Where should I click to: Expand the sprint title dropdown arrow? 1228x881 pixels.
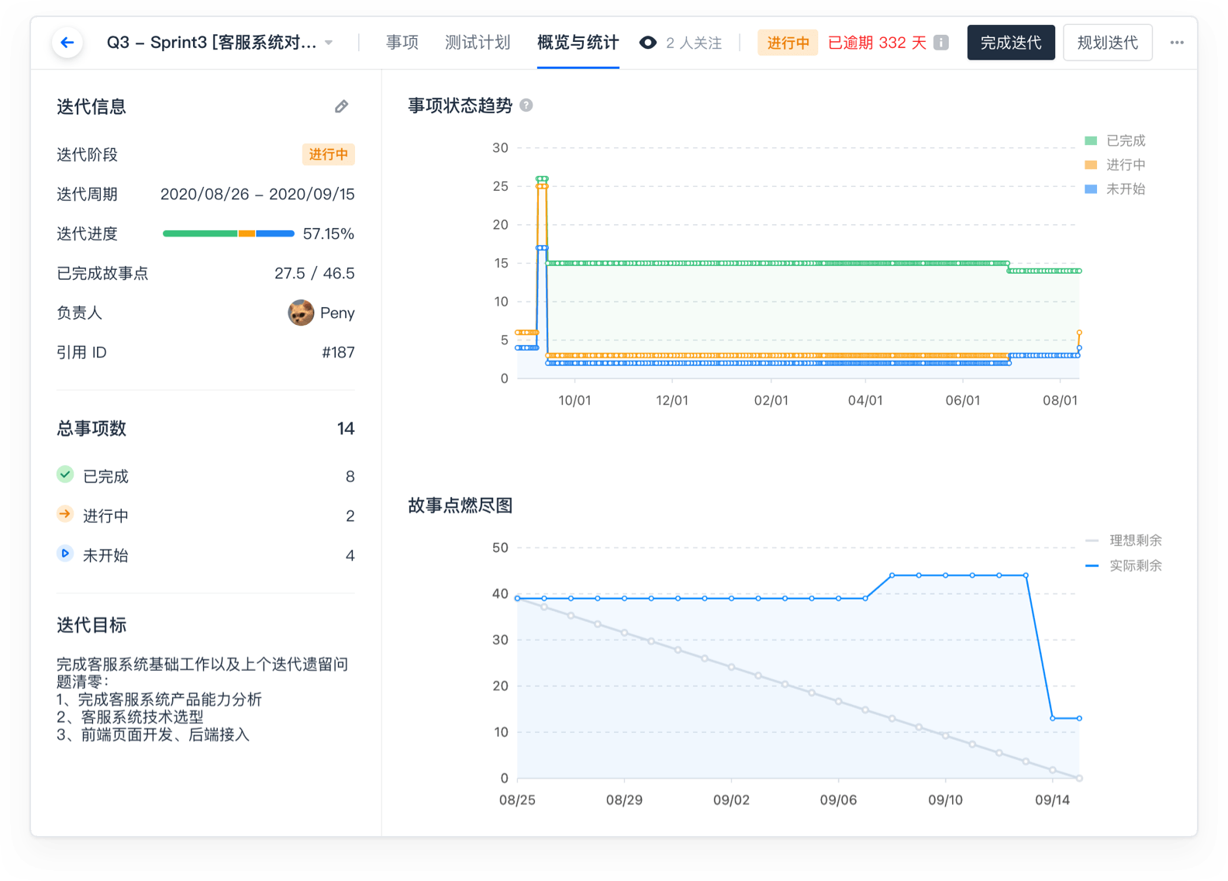point(329,43)
